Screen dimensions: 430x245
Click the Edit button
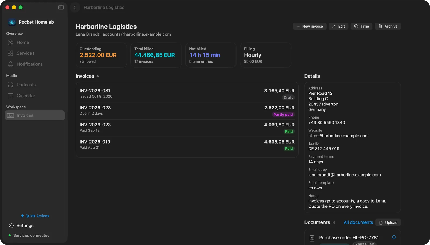pos(339,26)
